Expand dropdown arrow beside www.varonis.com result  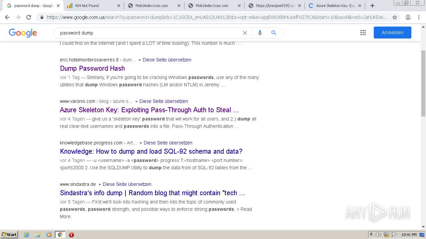136,102
